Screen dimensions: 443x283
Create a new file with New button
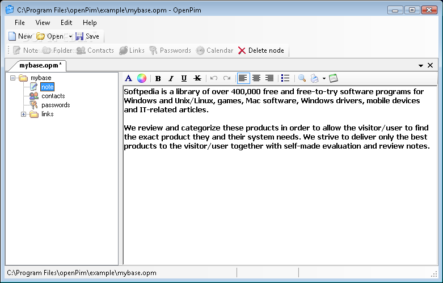click(20, 36)
